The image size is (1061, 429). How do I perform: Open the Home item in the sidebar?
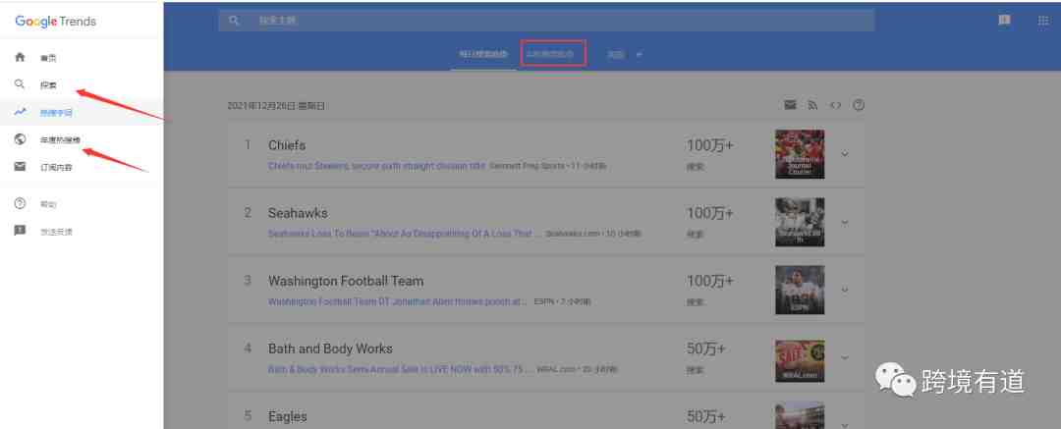82,58
